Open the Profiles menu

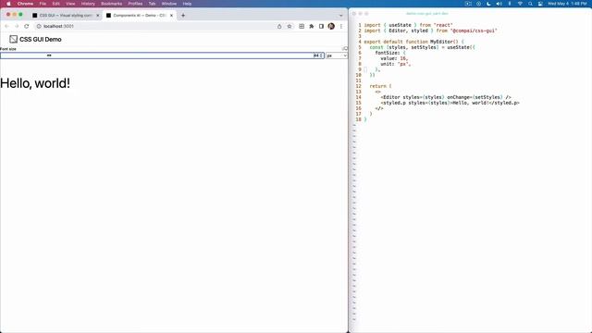tap(135, 4)
